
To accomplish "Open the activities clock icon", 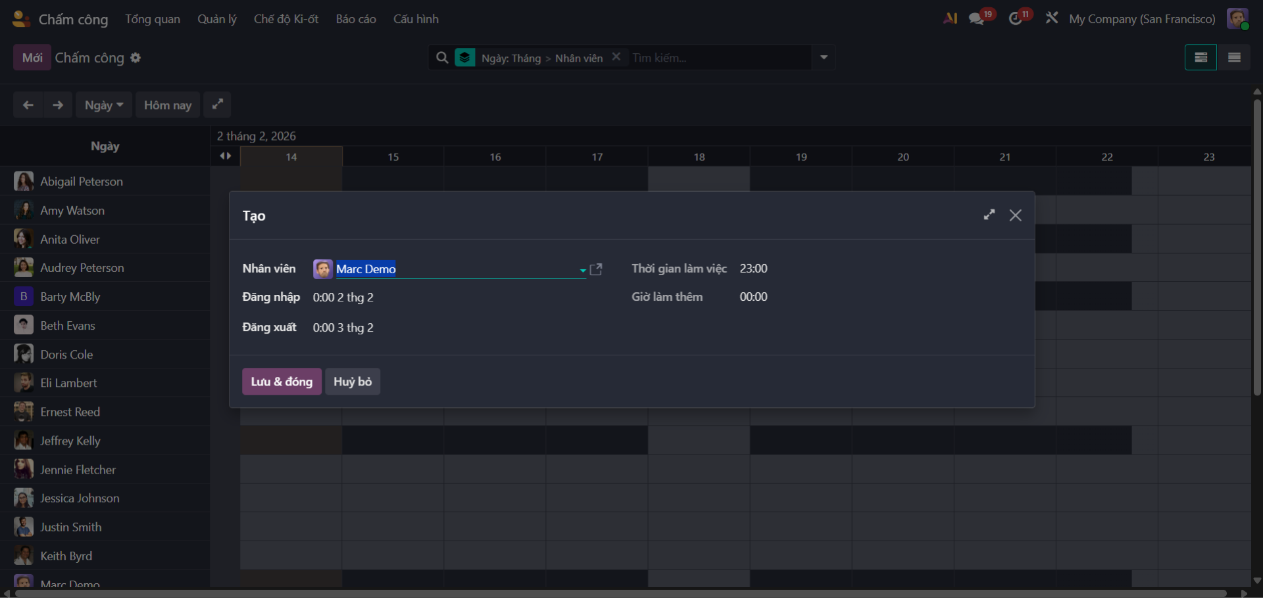I will click(1016, 19).
